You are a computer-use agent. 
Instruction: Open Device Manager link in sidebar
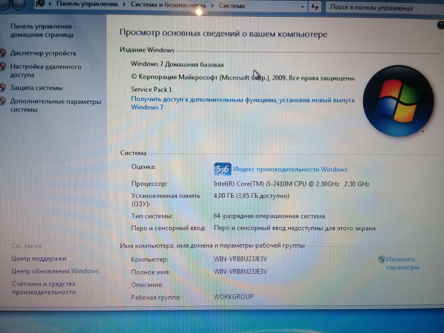43,53
